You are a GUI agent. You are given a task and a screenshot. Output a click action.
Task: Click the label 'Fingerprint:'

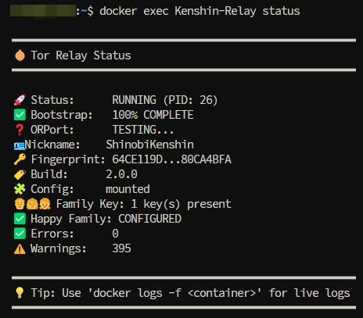68,159
